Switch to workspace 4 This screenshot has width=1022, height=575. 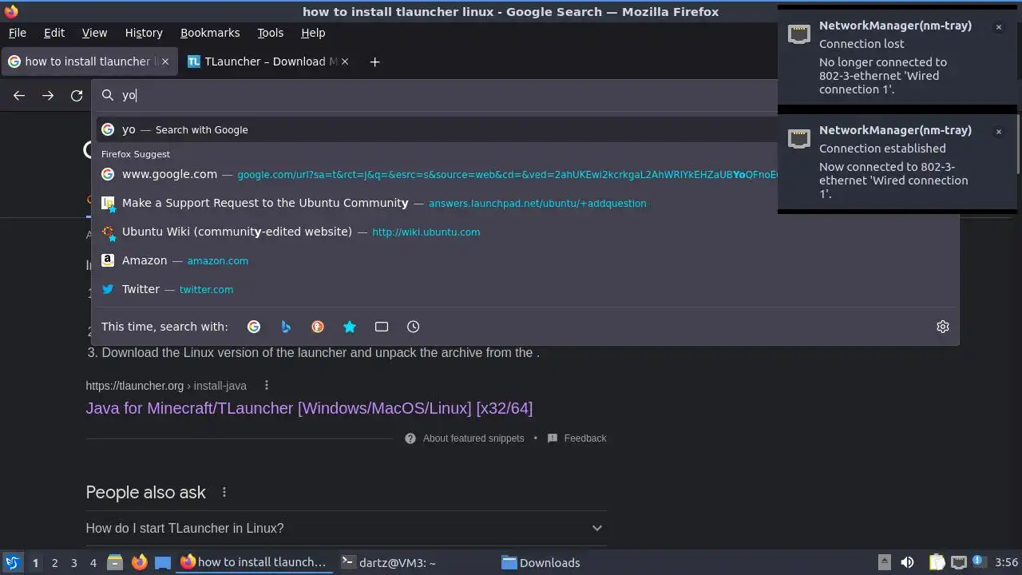coord(93,563)
